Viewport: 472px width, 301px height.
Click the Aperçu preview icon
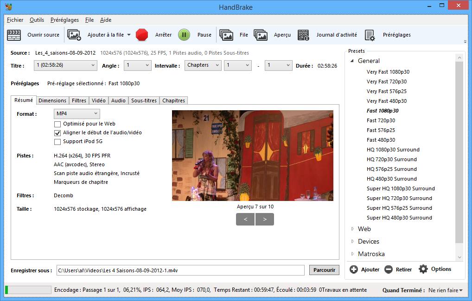click(x=261, y=35)
